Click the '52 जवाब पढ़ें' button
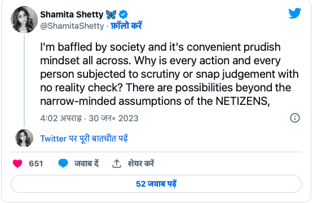The image size is (313, 203). [x=156, y=184]
